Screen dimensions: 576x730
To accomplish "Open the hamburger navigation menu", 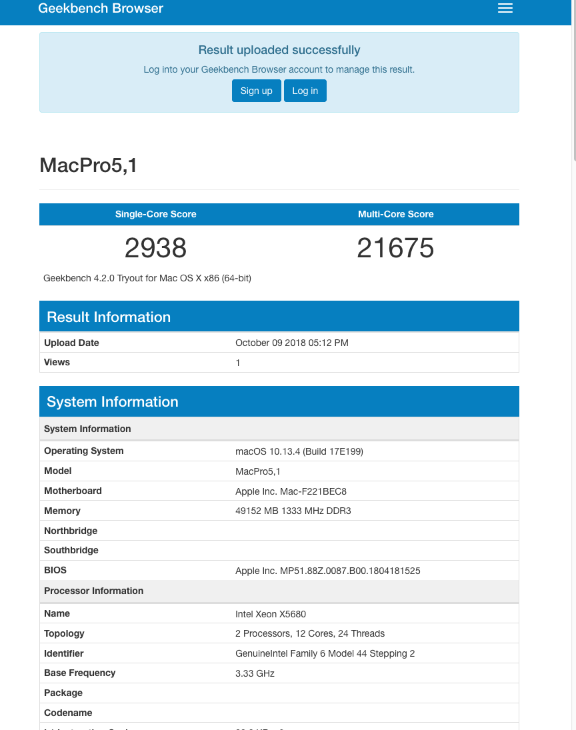I will pos(505,8).
